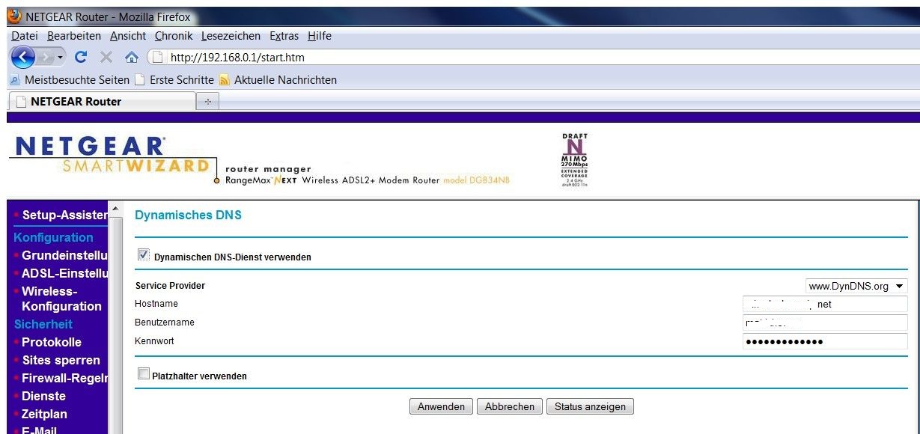Enable the Platzhalter verwenden checkbox
Viewport: 920px width, 434px height.
(x=144, y=373)
